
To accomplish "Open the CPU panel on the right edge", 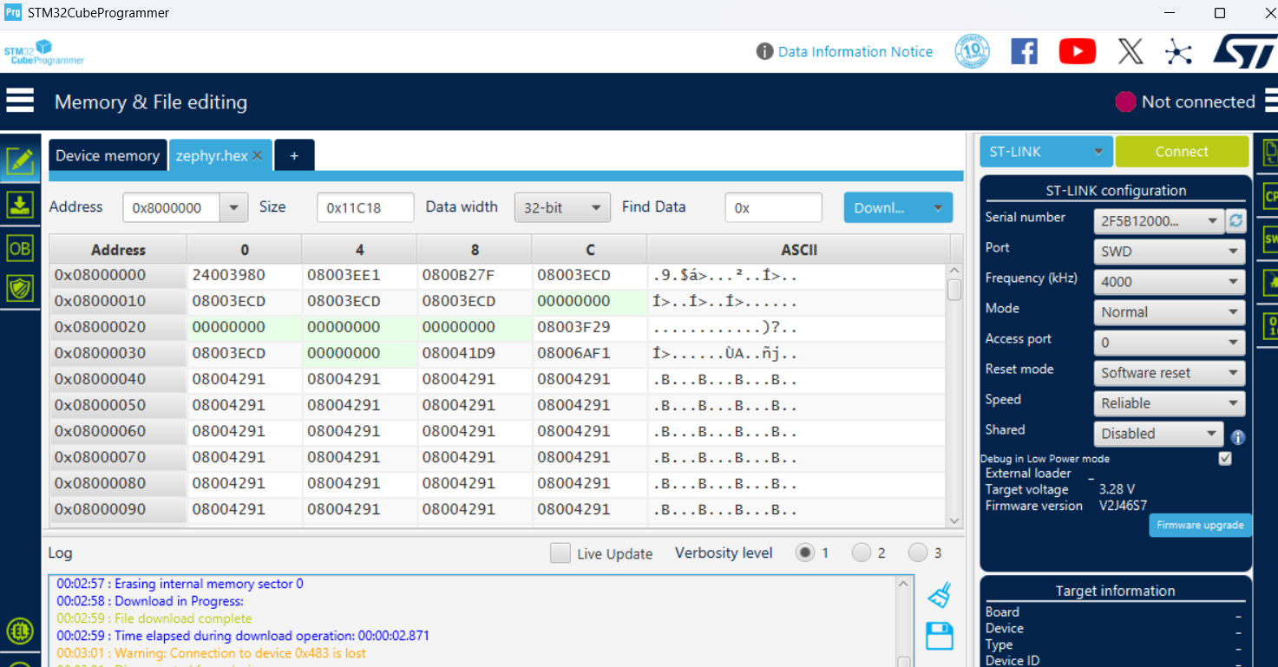I will tap(1270, 197).
